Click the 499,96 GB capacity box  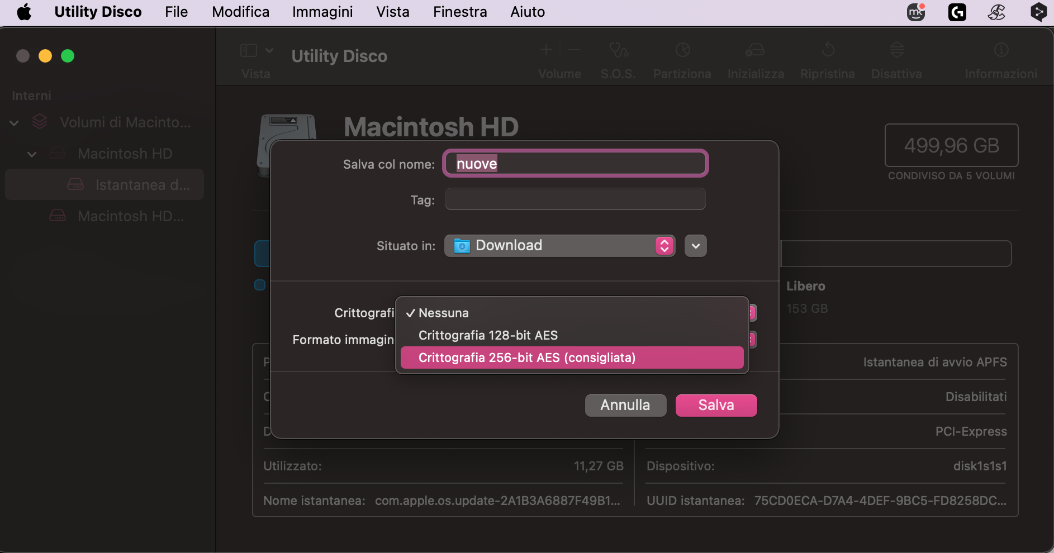pyautogui.click(x=951, y=145)
